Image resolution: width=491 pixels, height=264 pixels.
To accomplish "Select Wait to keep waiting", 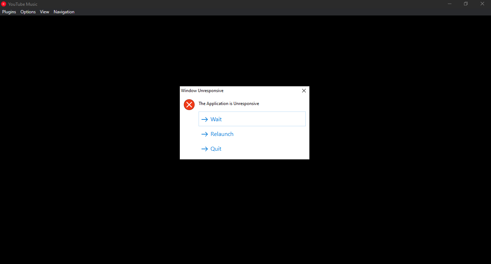I will point(216,119).
